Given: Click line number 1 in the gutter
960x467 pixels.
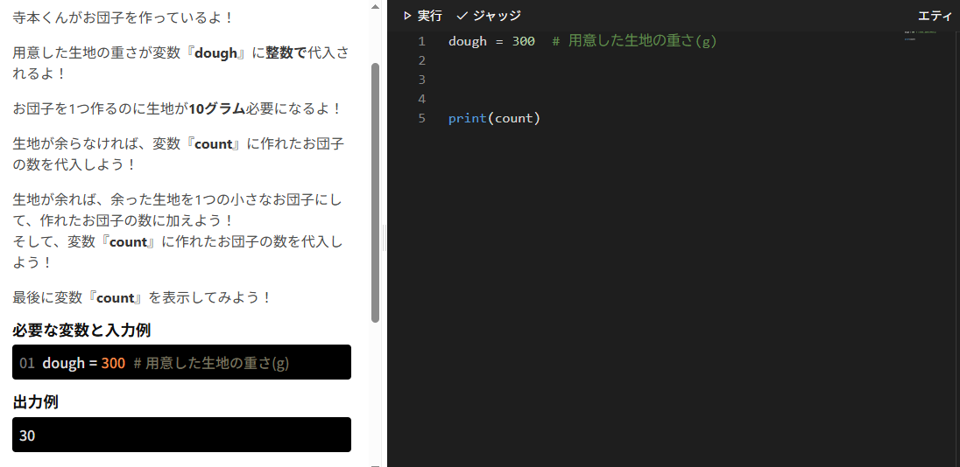Looking at the screenshot, I should (421, 41).
